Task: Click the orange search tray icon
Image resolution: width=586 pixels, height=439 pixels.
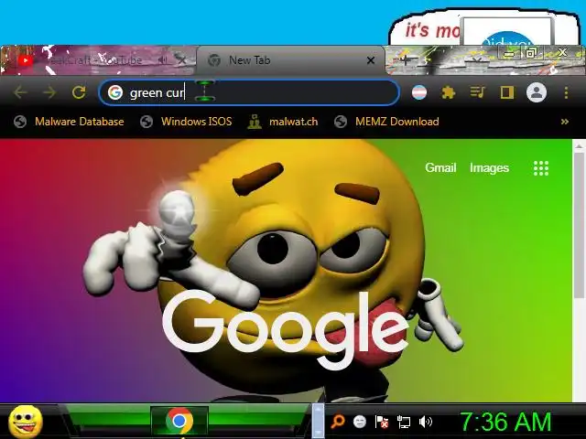Action: 338,422
